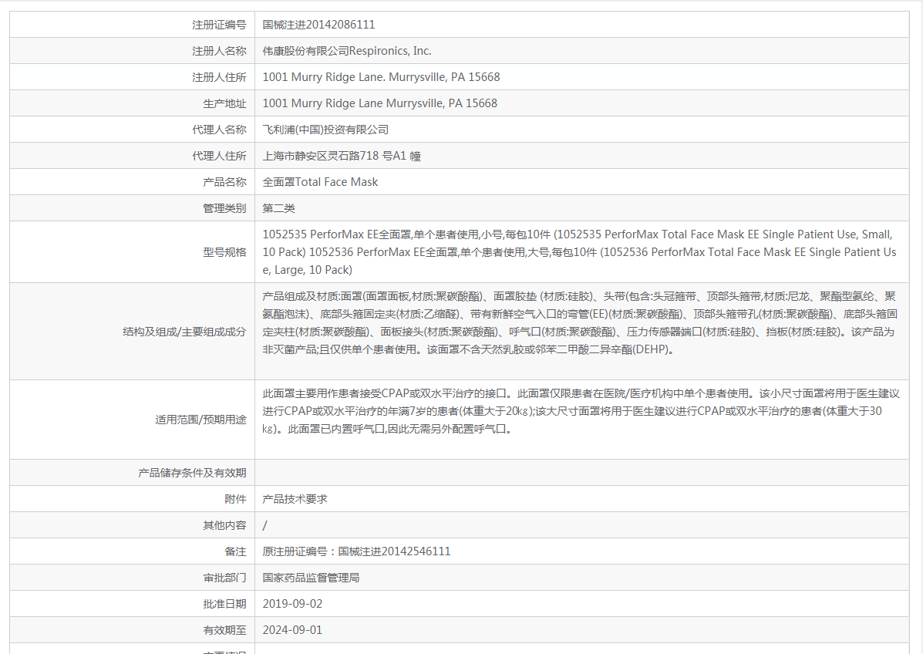
Task: Click the 注册人住所 label
Action: pos(219,77)
